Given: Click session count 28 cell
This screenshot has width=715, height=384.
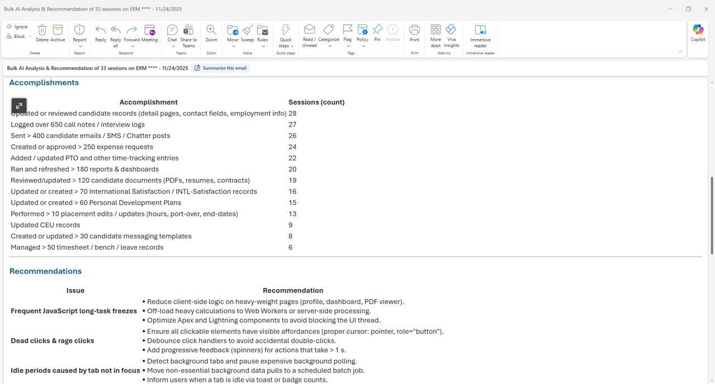Looking at the screenshot, I should point(292,113).
